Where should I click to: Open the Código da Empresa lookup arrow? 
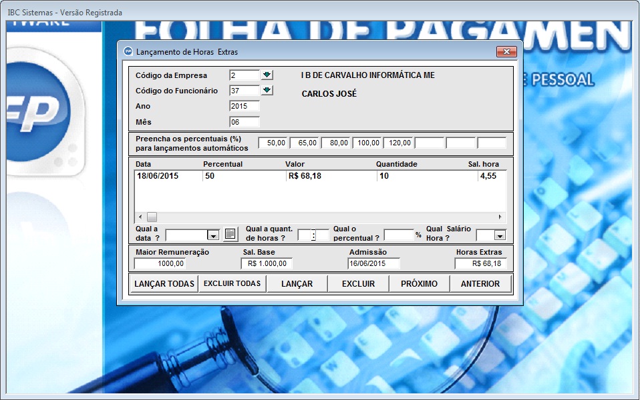[267, 75]
